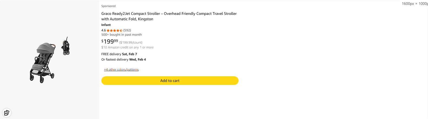
Task: Click the '500+ bought in past month' text
Action: click(x=121, y=35)
